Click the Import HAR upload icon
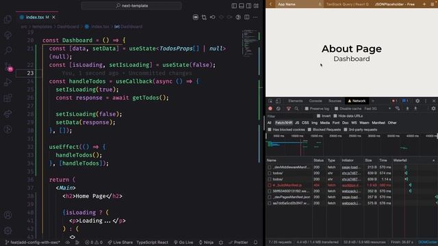 pos(407,109)
